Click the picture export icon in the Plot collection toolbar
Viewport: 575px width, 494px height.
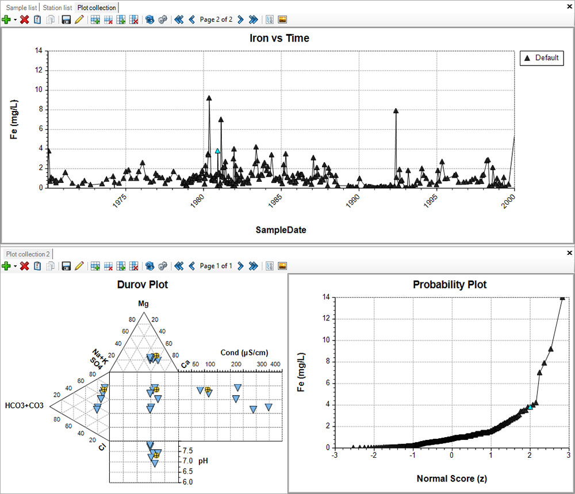pos(282,20)
